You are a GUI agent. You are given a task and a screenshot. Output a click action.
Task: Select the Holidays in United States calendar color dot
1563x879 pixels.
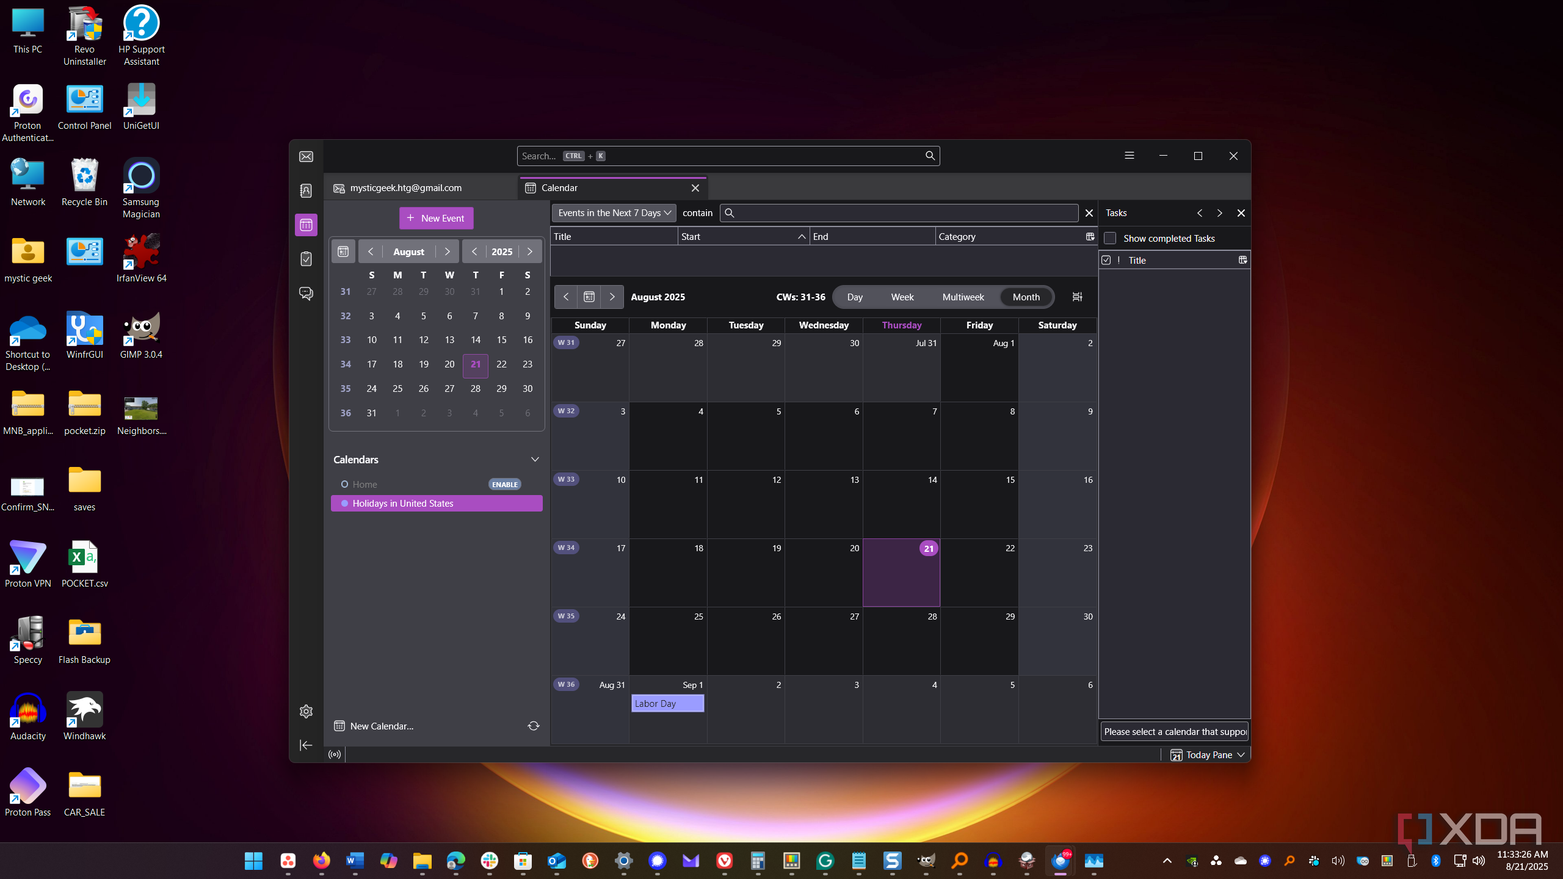(344, 503)
